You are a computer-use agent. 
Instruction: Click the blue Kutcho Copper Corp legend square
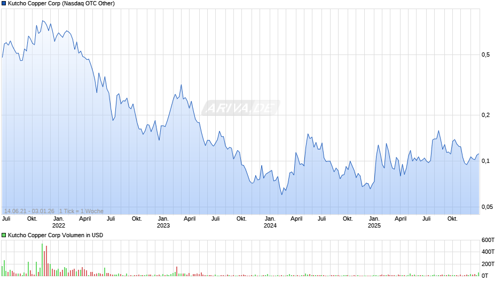pos(4,4)
